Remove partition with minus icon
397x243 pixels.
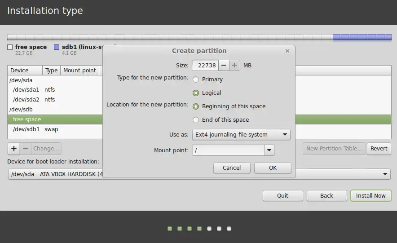coord(25,149)
